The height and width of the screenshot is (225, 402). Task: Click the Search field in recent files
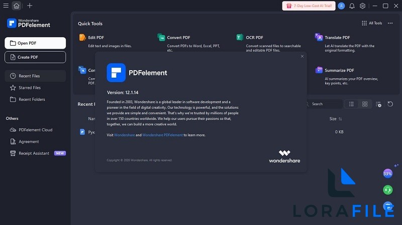pos(325,104)
